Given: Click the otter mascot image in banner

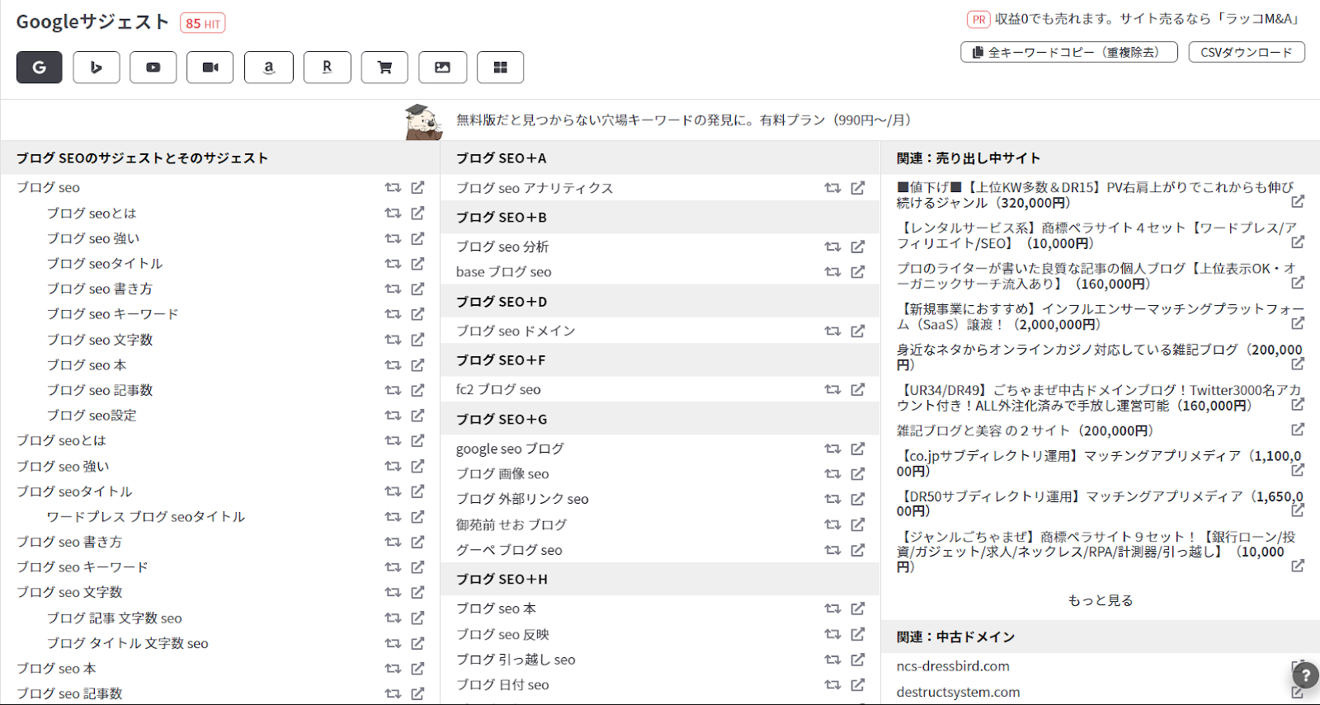Looking at the screenshot, I should pyautogui.click(x=424, y=122).
